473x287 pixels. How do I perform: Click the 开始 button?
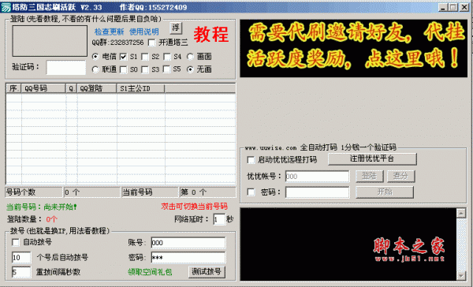(x=385, y=192)
